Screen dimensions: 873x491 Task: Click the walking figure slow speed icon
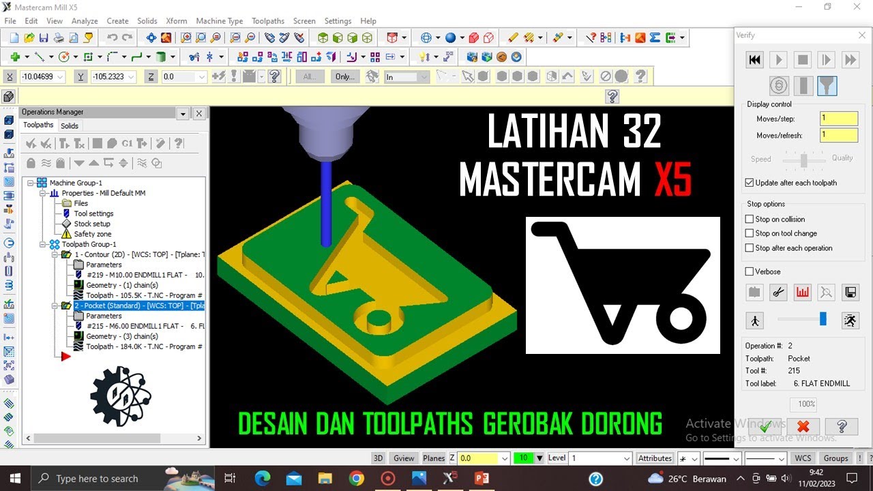pyautogui.click(x=754, y=320)
